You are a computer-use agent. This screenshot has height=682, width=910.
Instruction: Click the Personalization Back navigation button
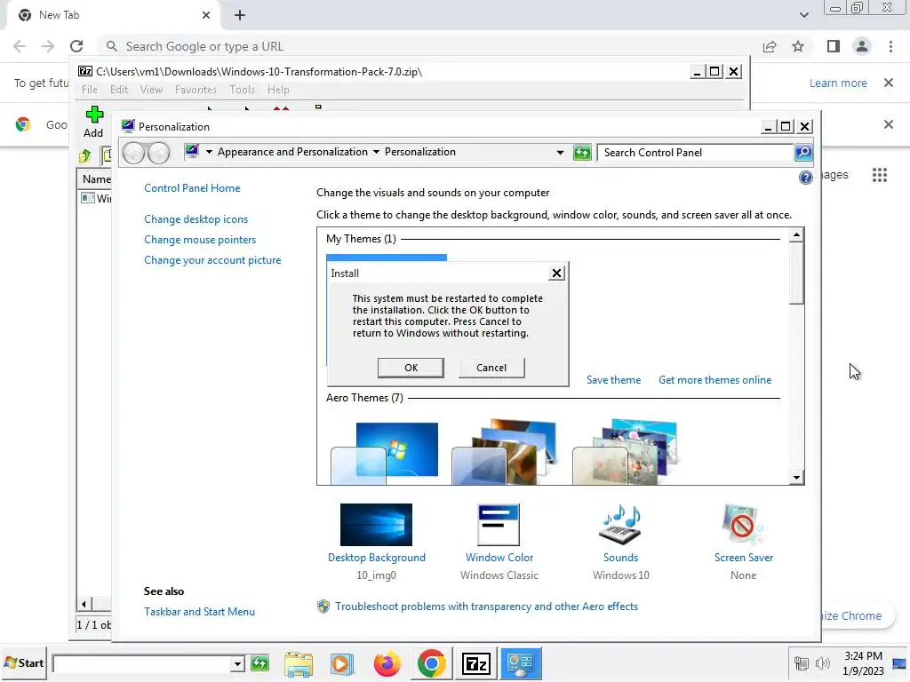point(133,153)
